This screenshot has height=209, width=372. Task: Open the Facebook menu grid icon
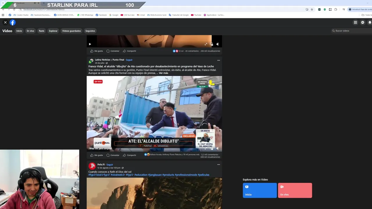pos(355,22)
